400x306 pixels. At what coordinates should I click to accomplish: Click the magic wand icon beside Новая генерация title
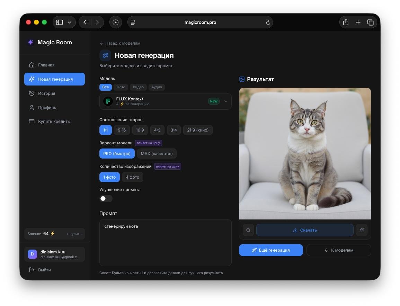pyautogui.click(x=105, y=55)
